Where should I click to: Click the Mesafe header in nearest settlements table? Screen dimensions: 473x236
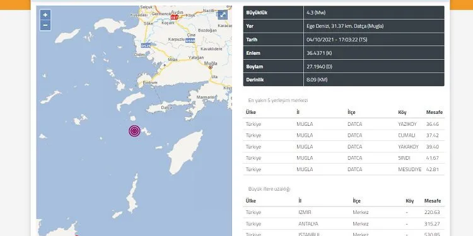tap(435, 112)
